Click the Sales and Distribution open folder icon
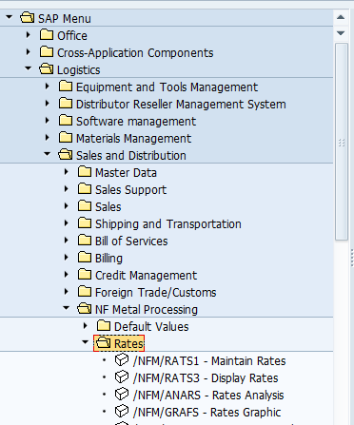Screen dimensions: 354x425 coord(66,155)
